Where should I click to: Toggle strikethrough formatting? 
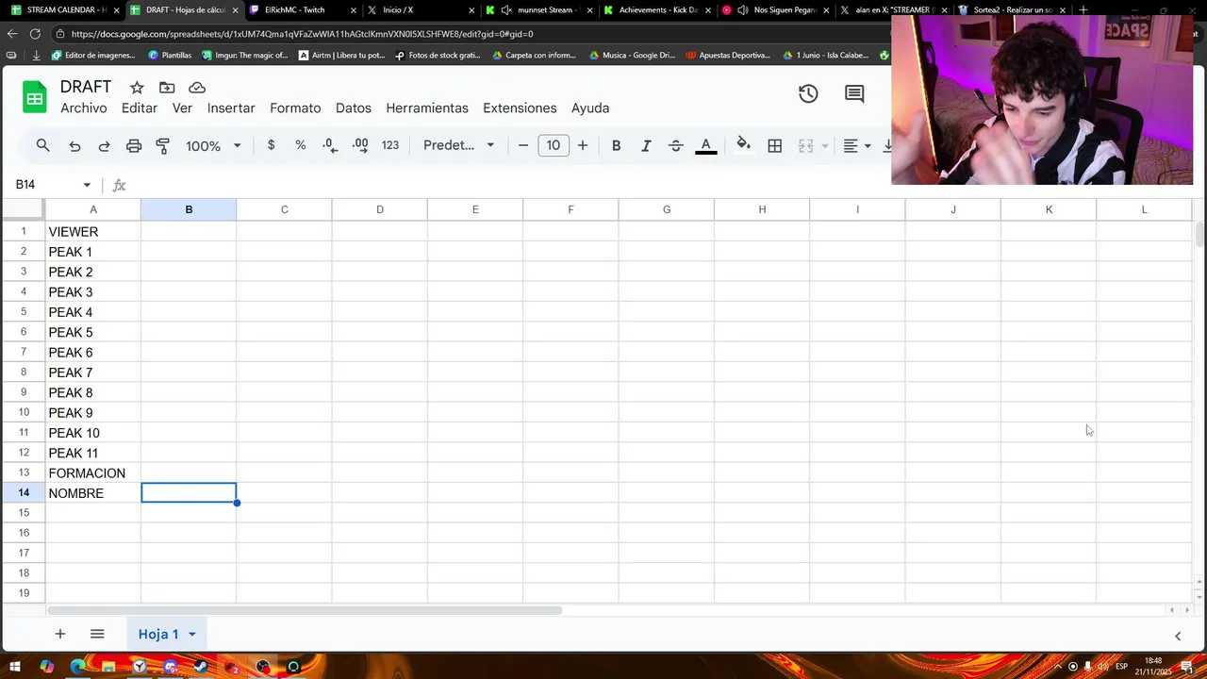pyautogui.click(x=675, y=145)
